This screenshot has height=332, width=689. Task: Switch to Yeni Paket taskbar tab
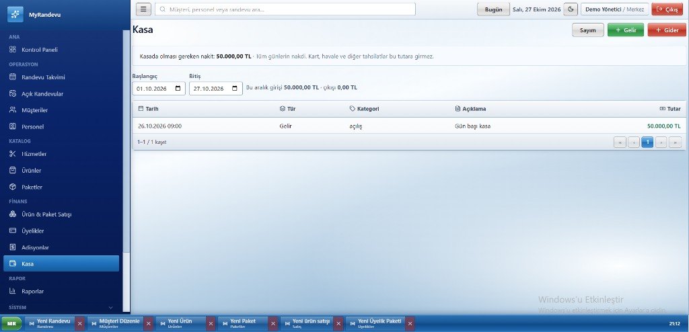coord(243,324)
